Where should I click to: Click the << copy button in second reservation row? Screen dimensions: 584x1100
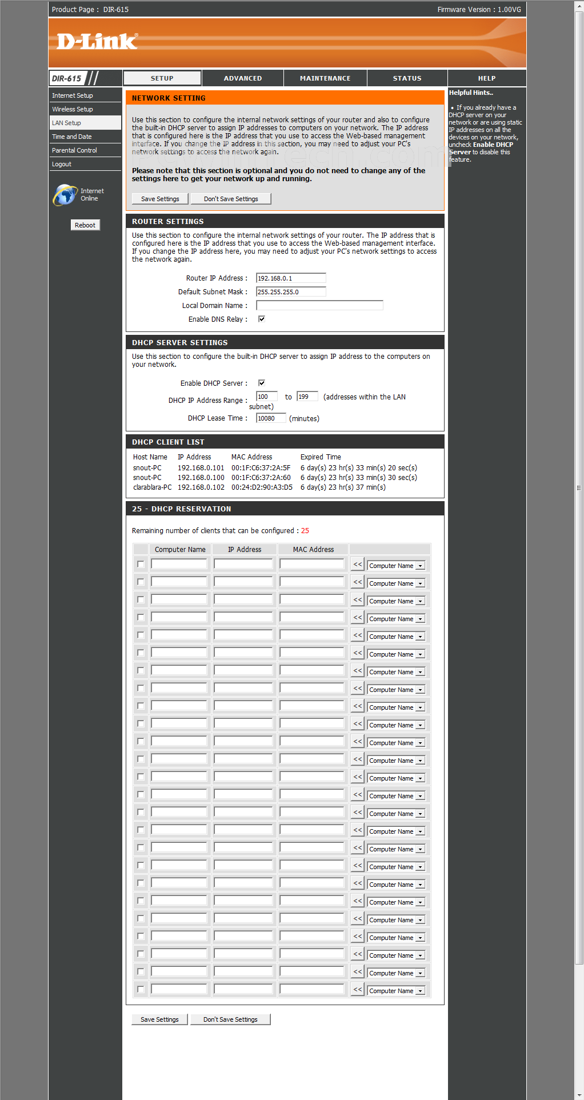[358, 582]
